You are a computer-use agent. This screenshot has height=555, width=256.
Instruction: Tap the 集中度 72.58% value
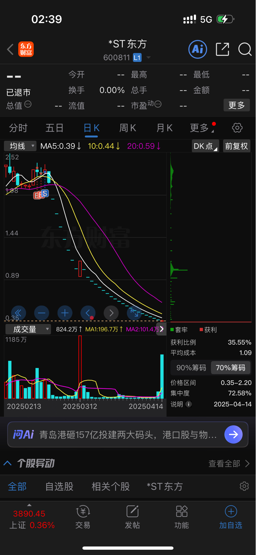(239, 393)
